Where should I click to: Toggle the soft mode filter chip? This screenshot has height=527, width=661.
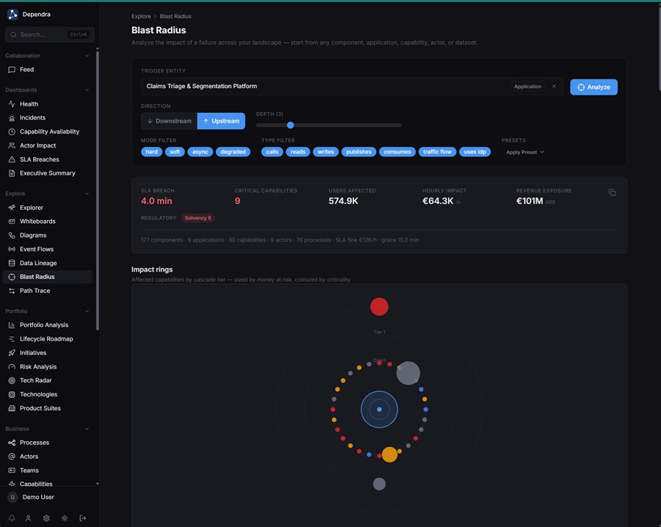click(175, 152)
